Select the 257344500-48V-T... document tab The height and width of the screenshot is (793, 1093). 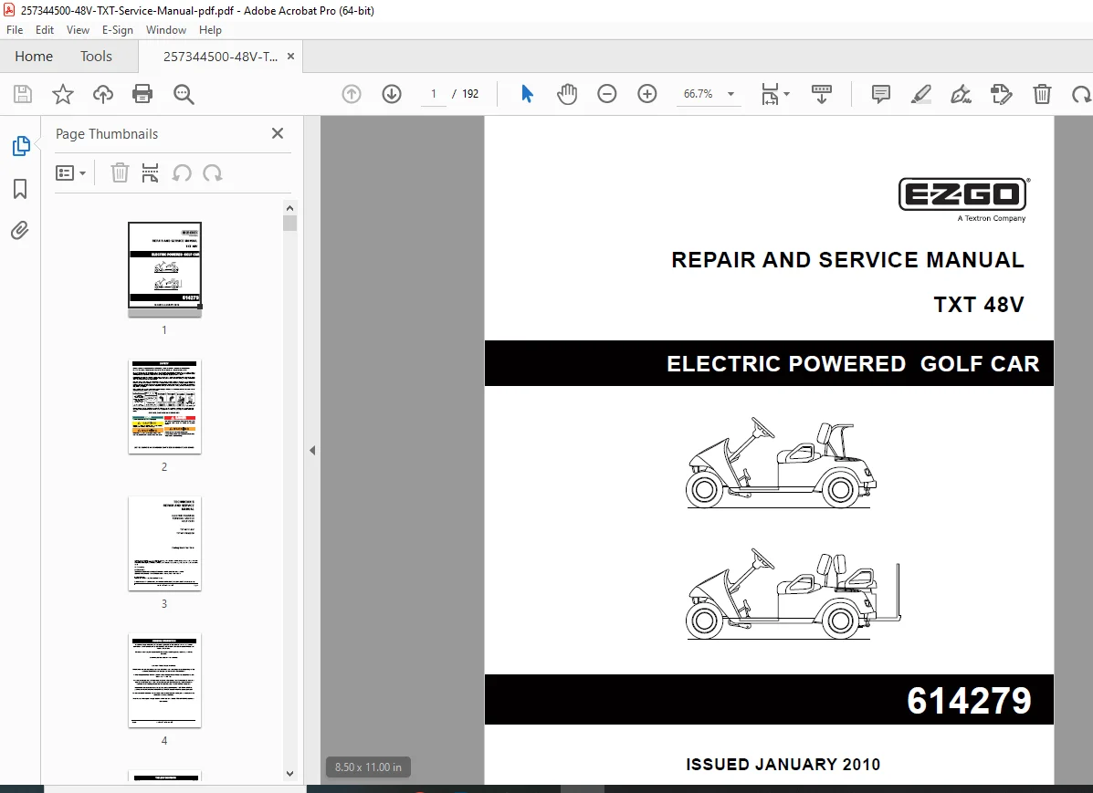click(x=220, y=57)
